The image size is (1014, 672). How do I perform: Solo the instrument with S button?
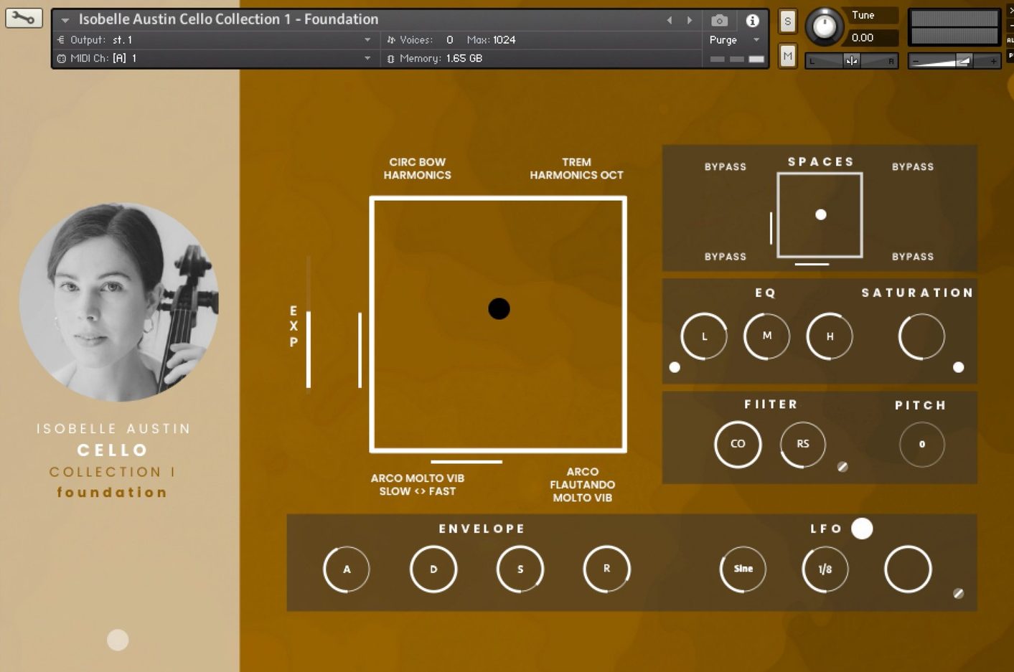[787, 22]
